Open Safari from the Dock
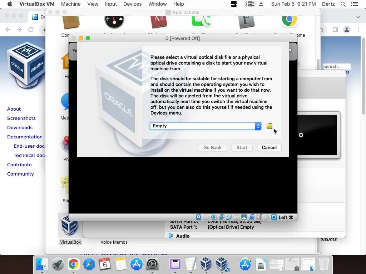 point(89,264)
